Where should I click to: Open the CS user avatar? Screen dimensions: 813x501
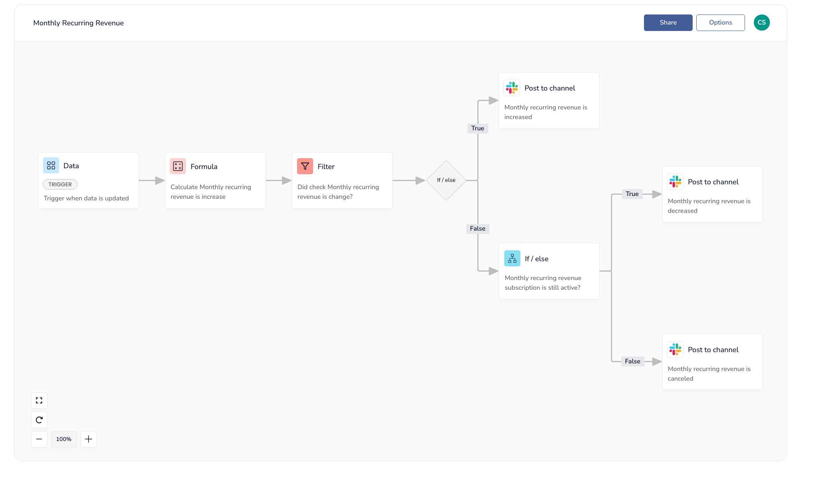coord(761,23)
